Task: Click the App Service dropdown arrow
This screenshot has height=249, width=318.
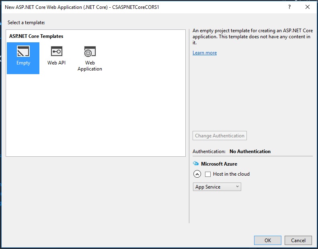Action: click(237, 187)
